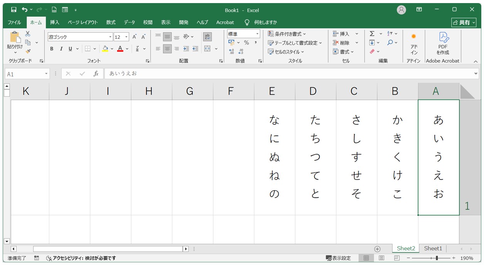Open 条件付き書式 conditional formatting dropdown
484x265 pixels.
287,34
